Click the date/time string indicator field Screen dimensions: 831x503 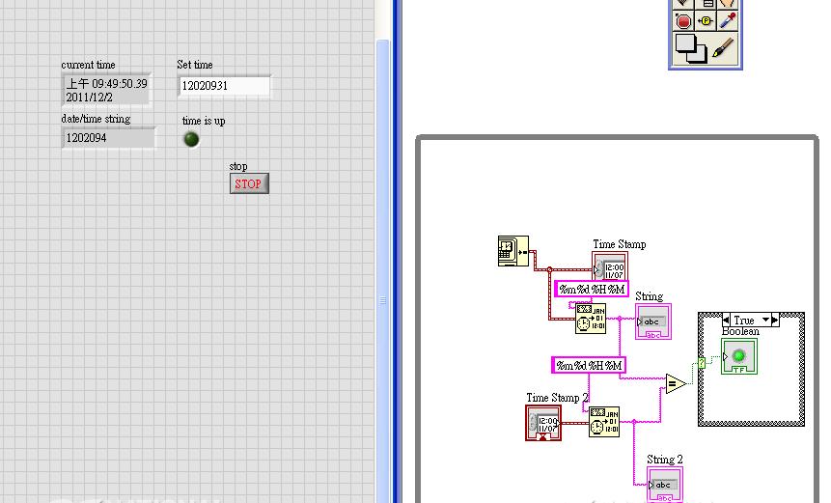coord(108,138)
